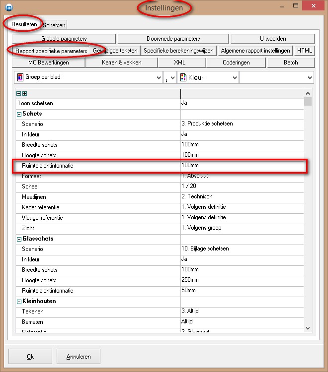Collapse the Kleinhouten group
The height and width of the screenshot is (372, 328).
coord(19,302)
